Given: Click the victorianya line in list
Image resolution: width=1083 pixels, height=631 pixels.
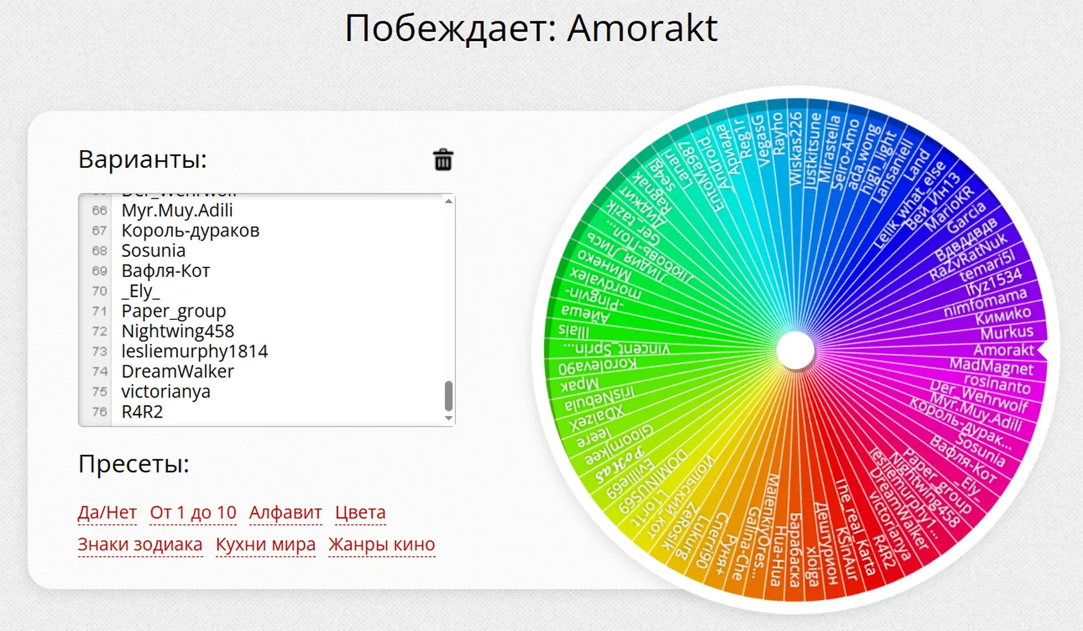Looking at the screenshot, I should point(166,392).
